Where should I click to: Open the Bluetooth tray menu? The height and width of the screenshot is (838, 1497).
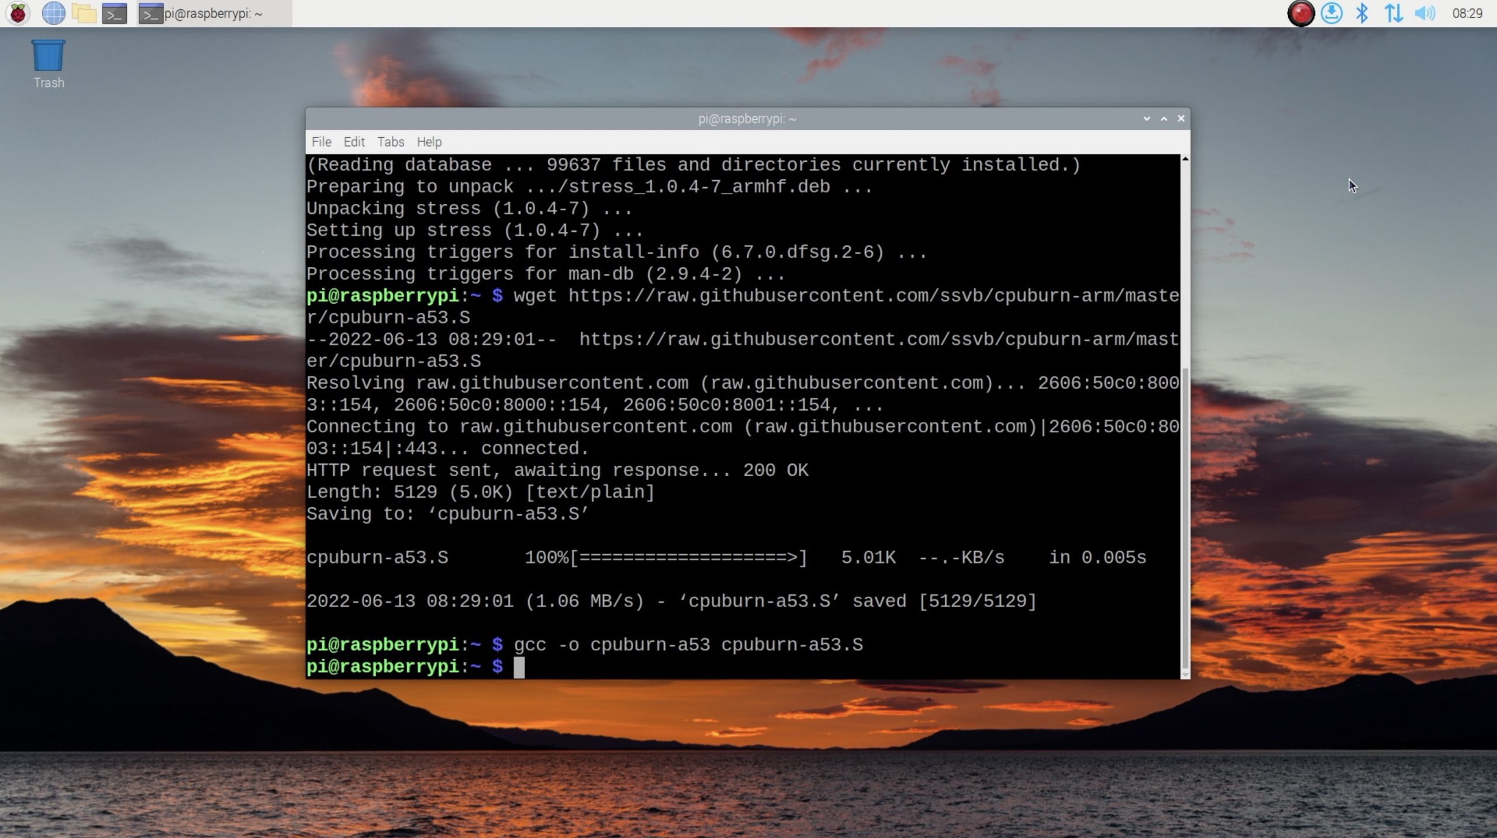point(1362,13)
